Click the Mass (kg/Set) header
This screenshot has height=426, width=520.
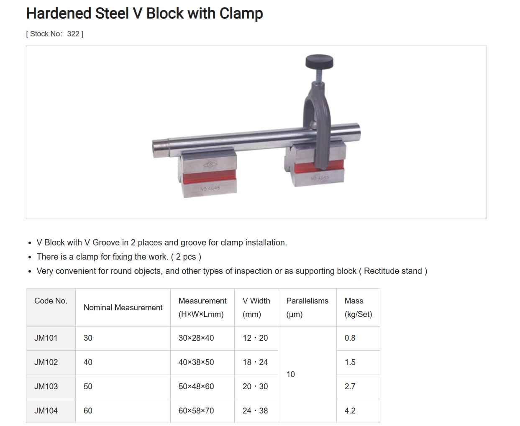(358, 307)
